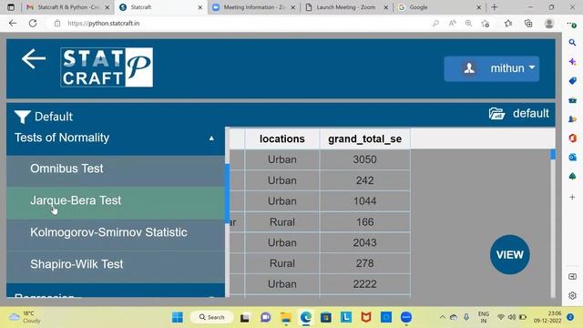Click the read aloud icon in address bar

tap(452, 24)
